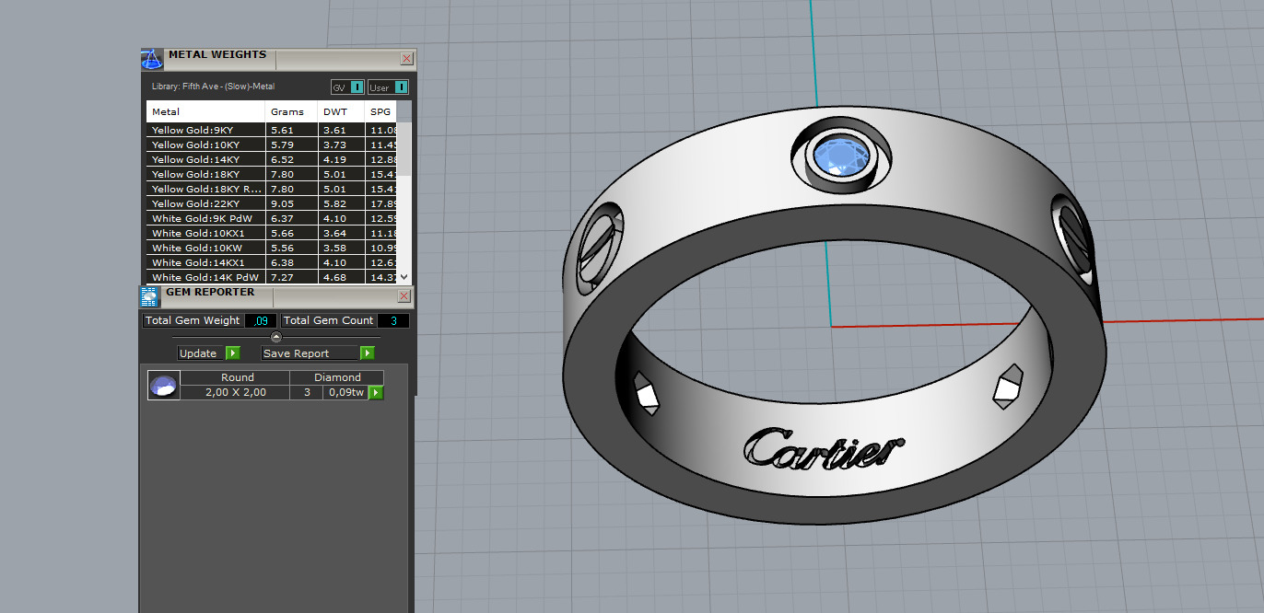Click the Diamond type cell
The width and height of the screenshot is (1264, 613).
pos(337,377)
